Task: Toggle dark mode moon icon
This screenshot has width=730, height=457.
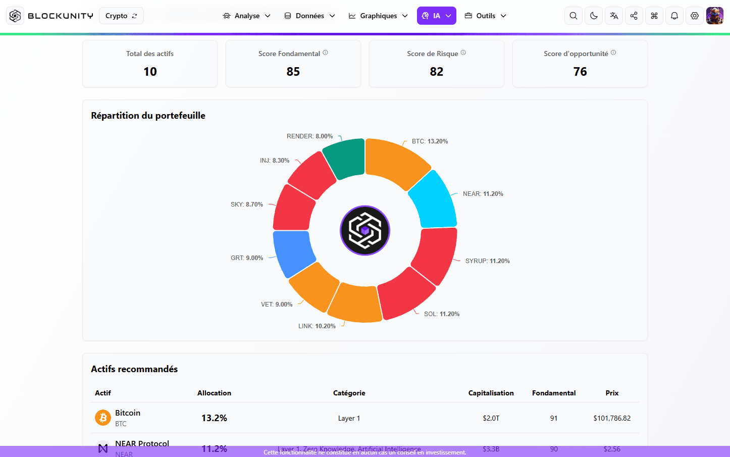Action: tap(594, 16)
